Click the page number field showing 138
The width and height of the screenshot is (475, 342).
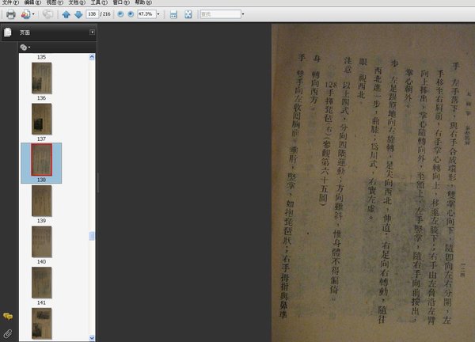click(x=92, y=14)
